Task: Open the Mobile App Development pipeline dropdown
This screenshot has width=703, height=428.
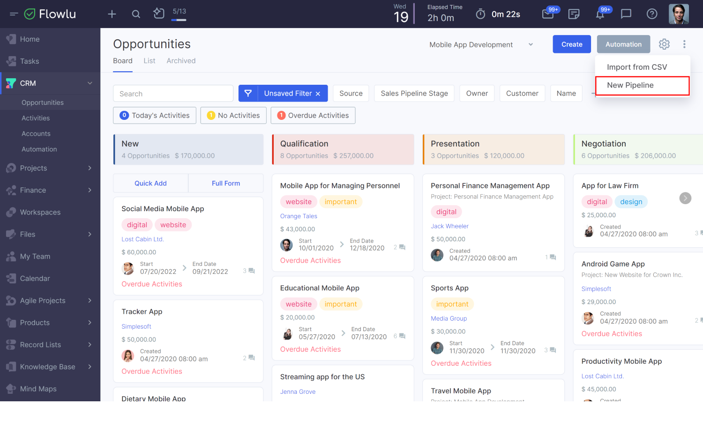Action: point(481,44)
